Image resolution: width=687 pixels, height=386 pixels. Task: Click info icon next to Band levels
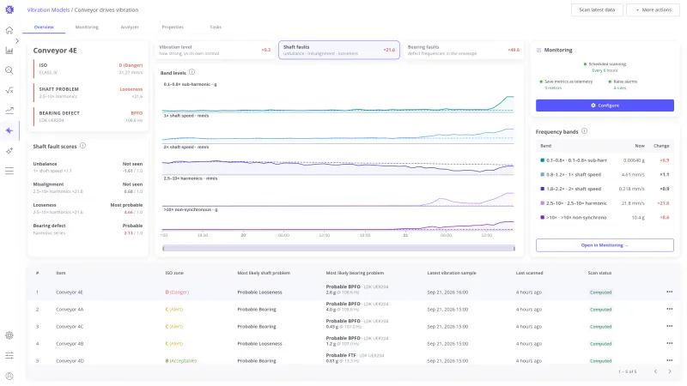192,72
